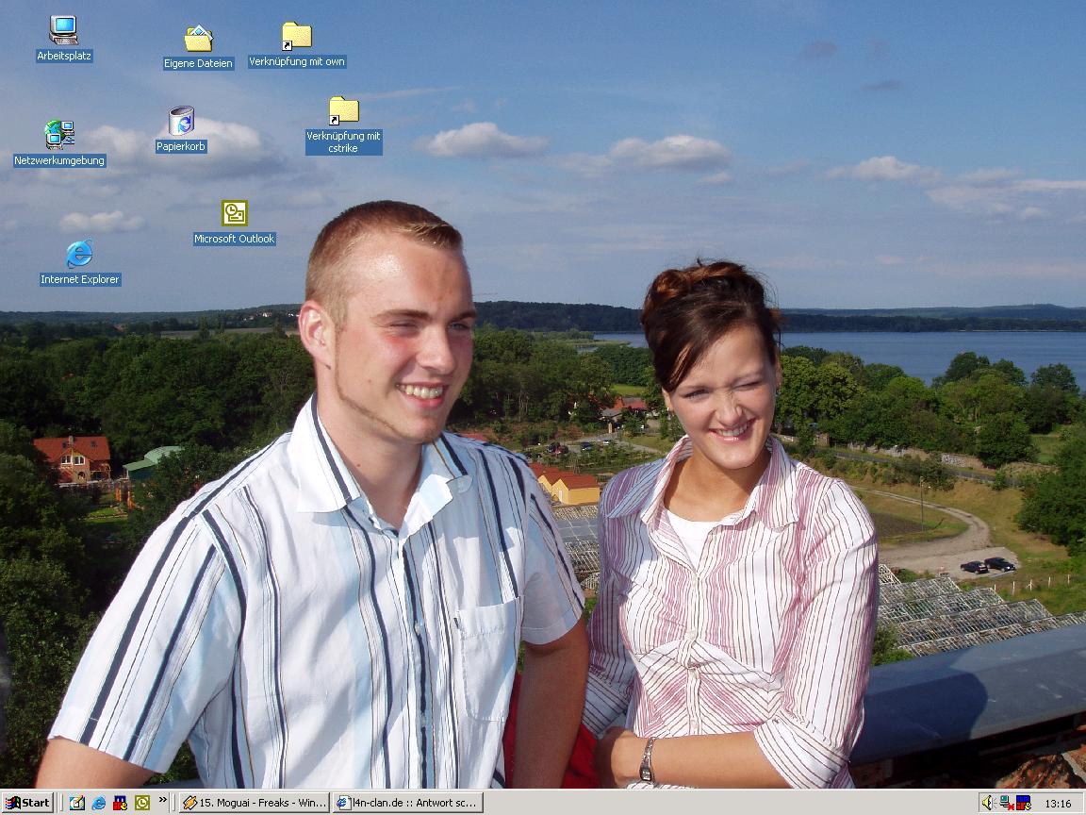1086x815 pixels.
Task: Click the 13:16 clock in system tray
Action: pyautogui.click(x=1058, y=804)
